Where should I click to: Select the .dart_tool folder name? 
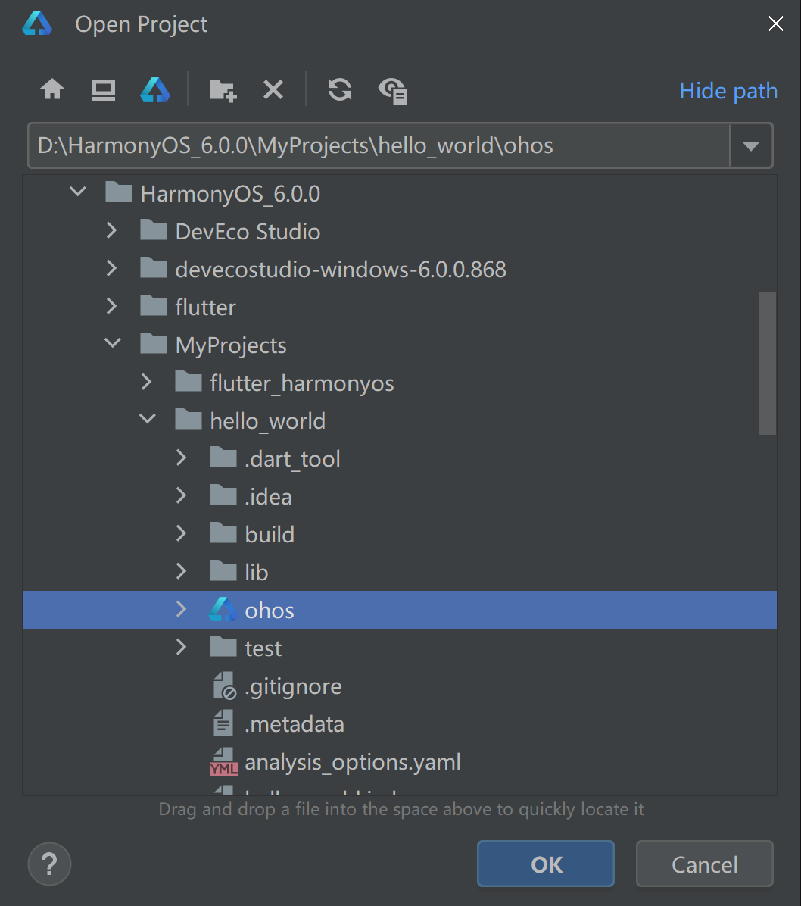[293, 459]
